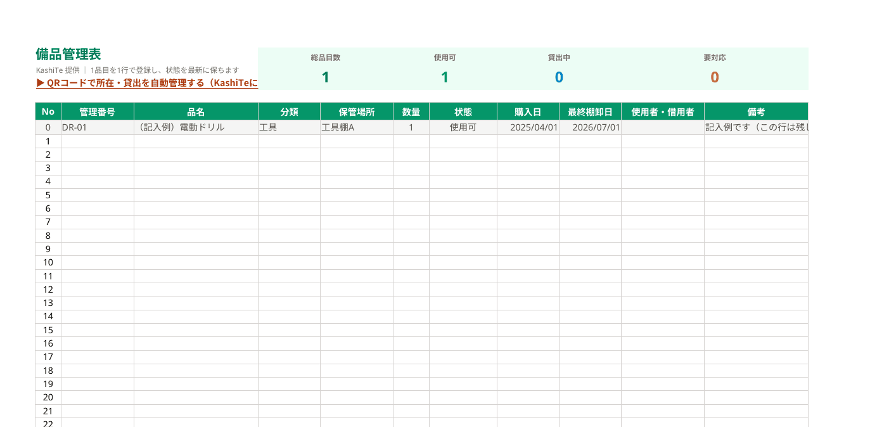Click the empty 状態 cell in row 7
Image resolution: width=870 pixels, height=427 pixels.
(x=463, y=222)
